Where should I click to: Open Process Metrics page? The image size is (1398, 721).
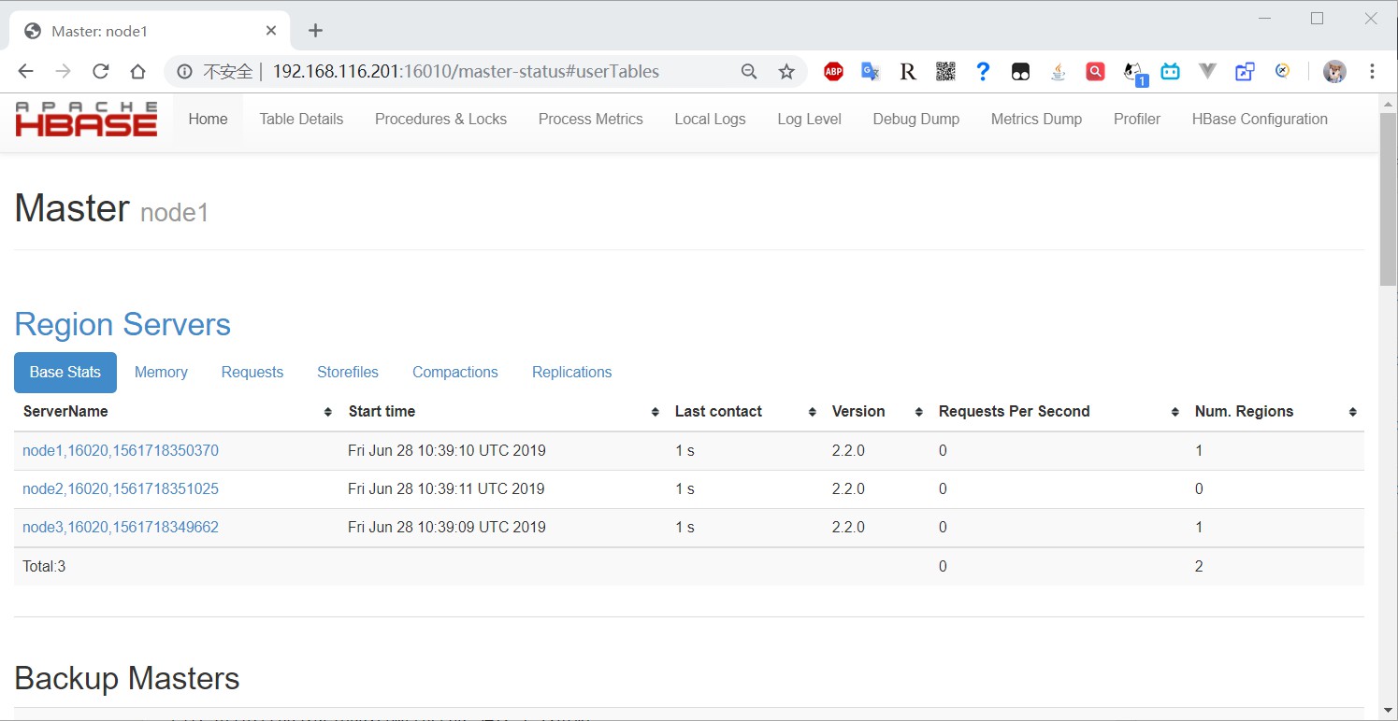591,119
